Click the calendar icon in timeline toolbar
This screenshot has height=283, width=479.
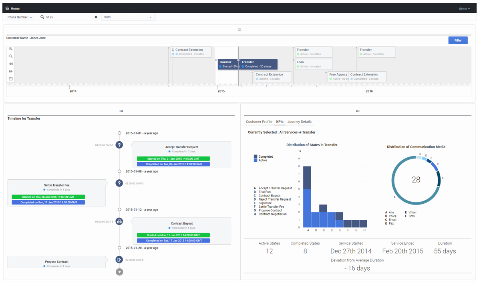11,79
